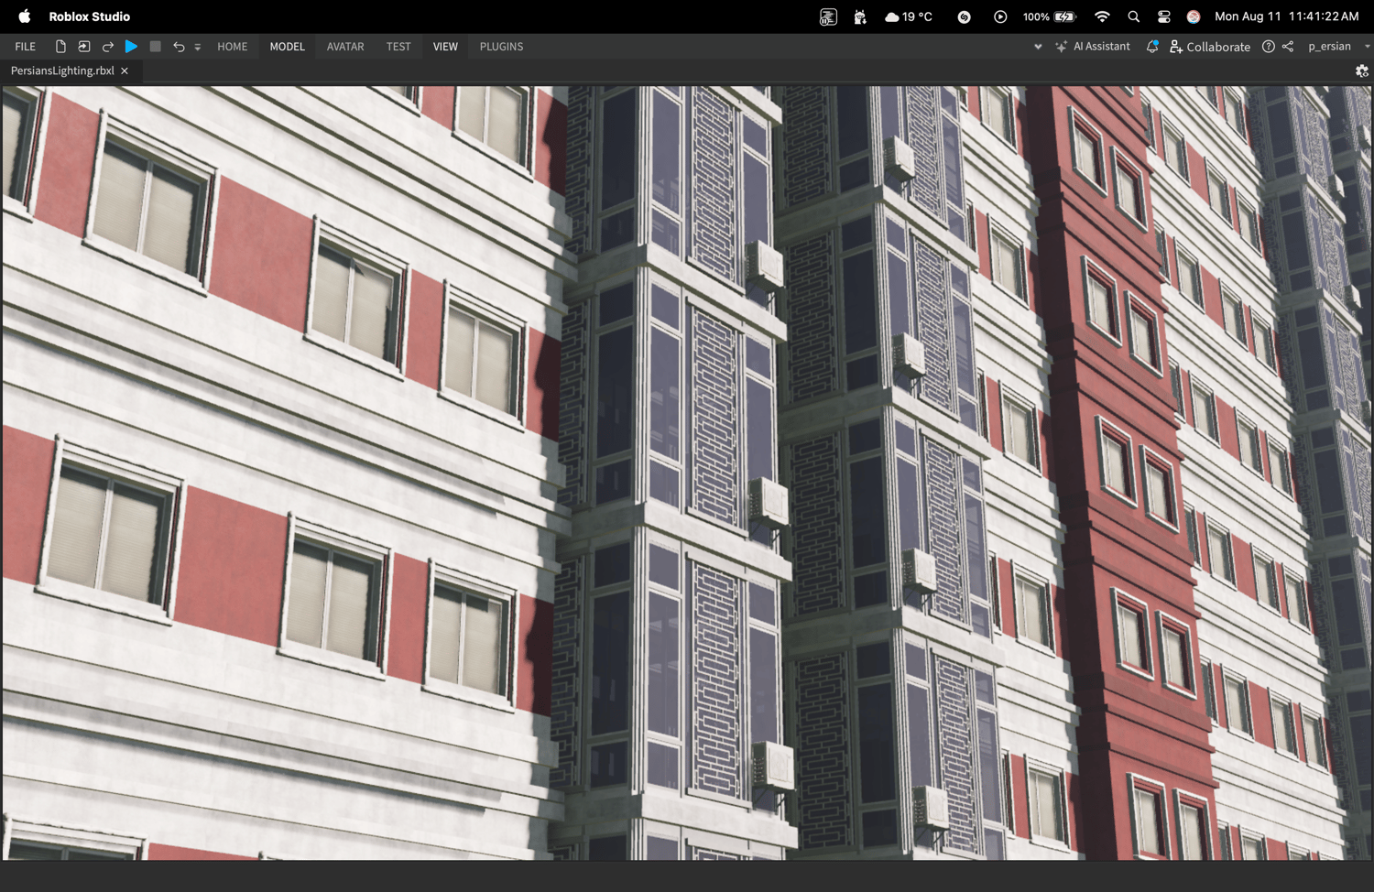The height and width of the screenshot is (892, 1374).
Task: Open notifications bell
Action: coord(1152,47)
